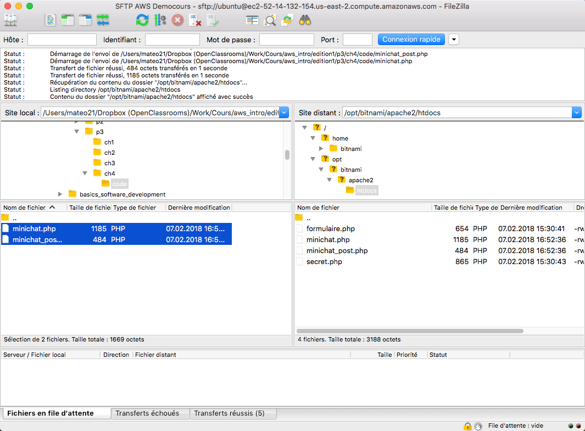Screen dimensions: 585x431
Task: Click the red cancel operation icon
Action: [x=177, y=21]
